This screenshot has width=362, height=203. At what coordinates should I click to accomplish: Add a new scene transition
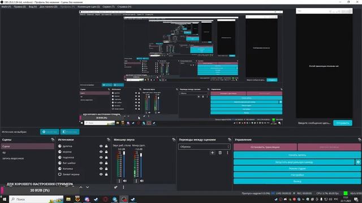213,153
